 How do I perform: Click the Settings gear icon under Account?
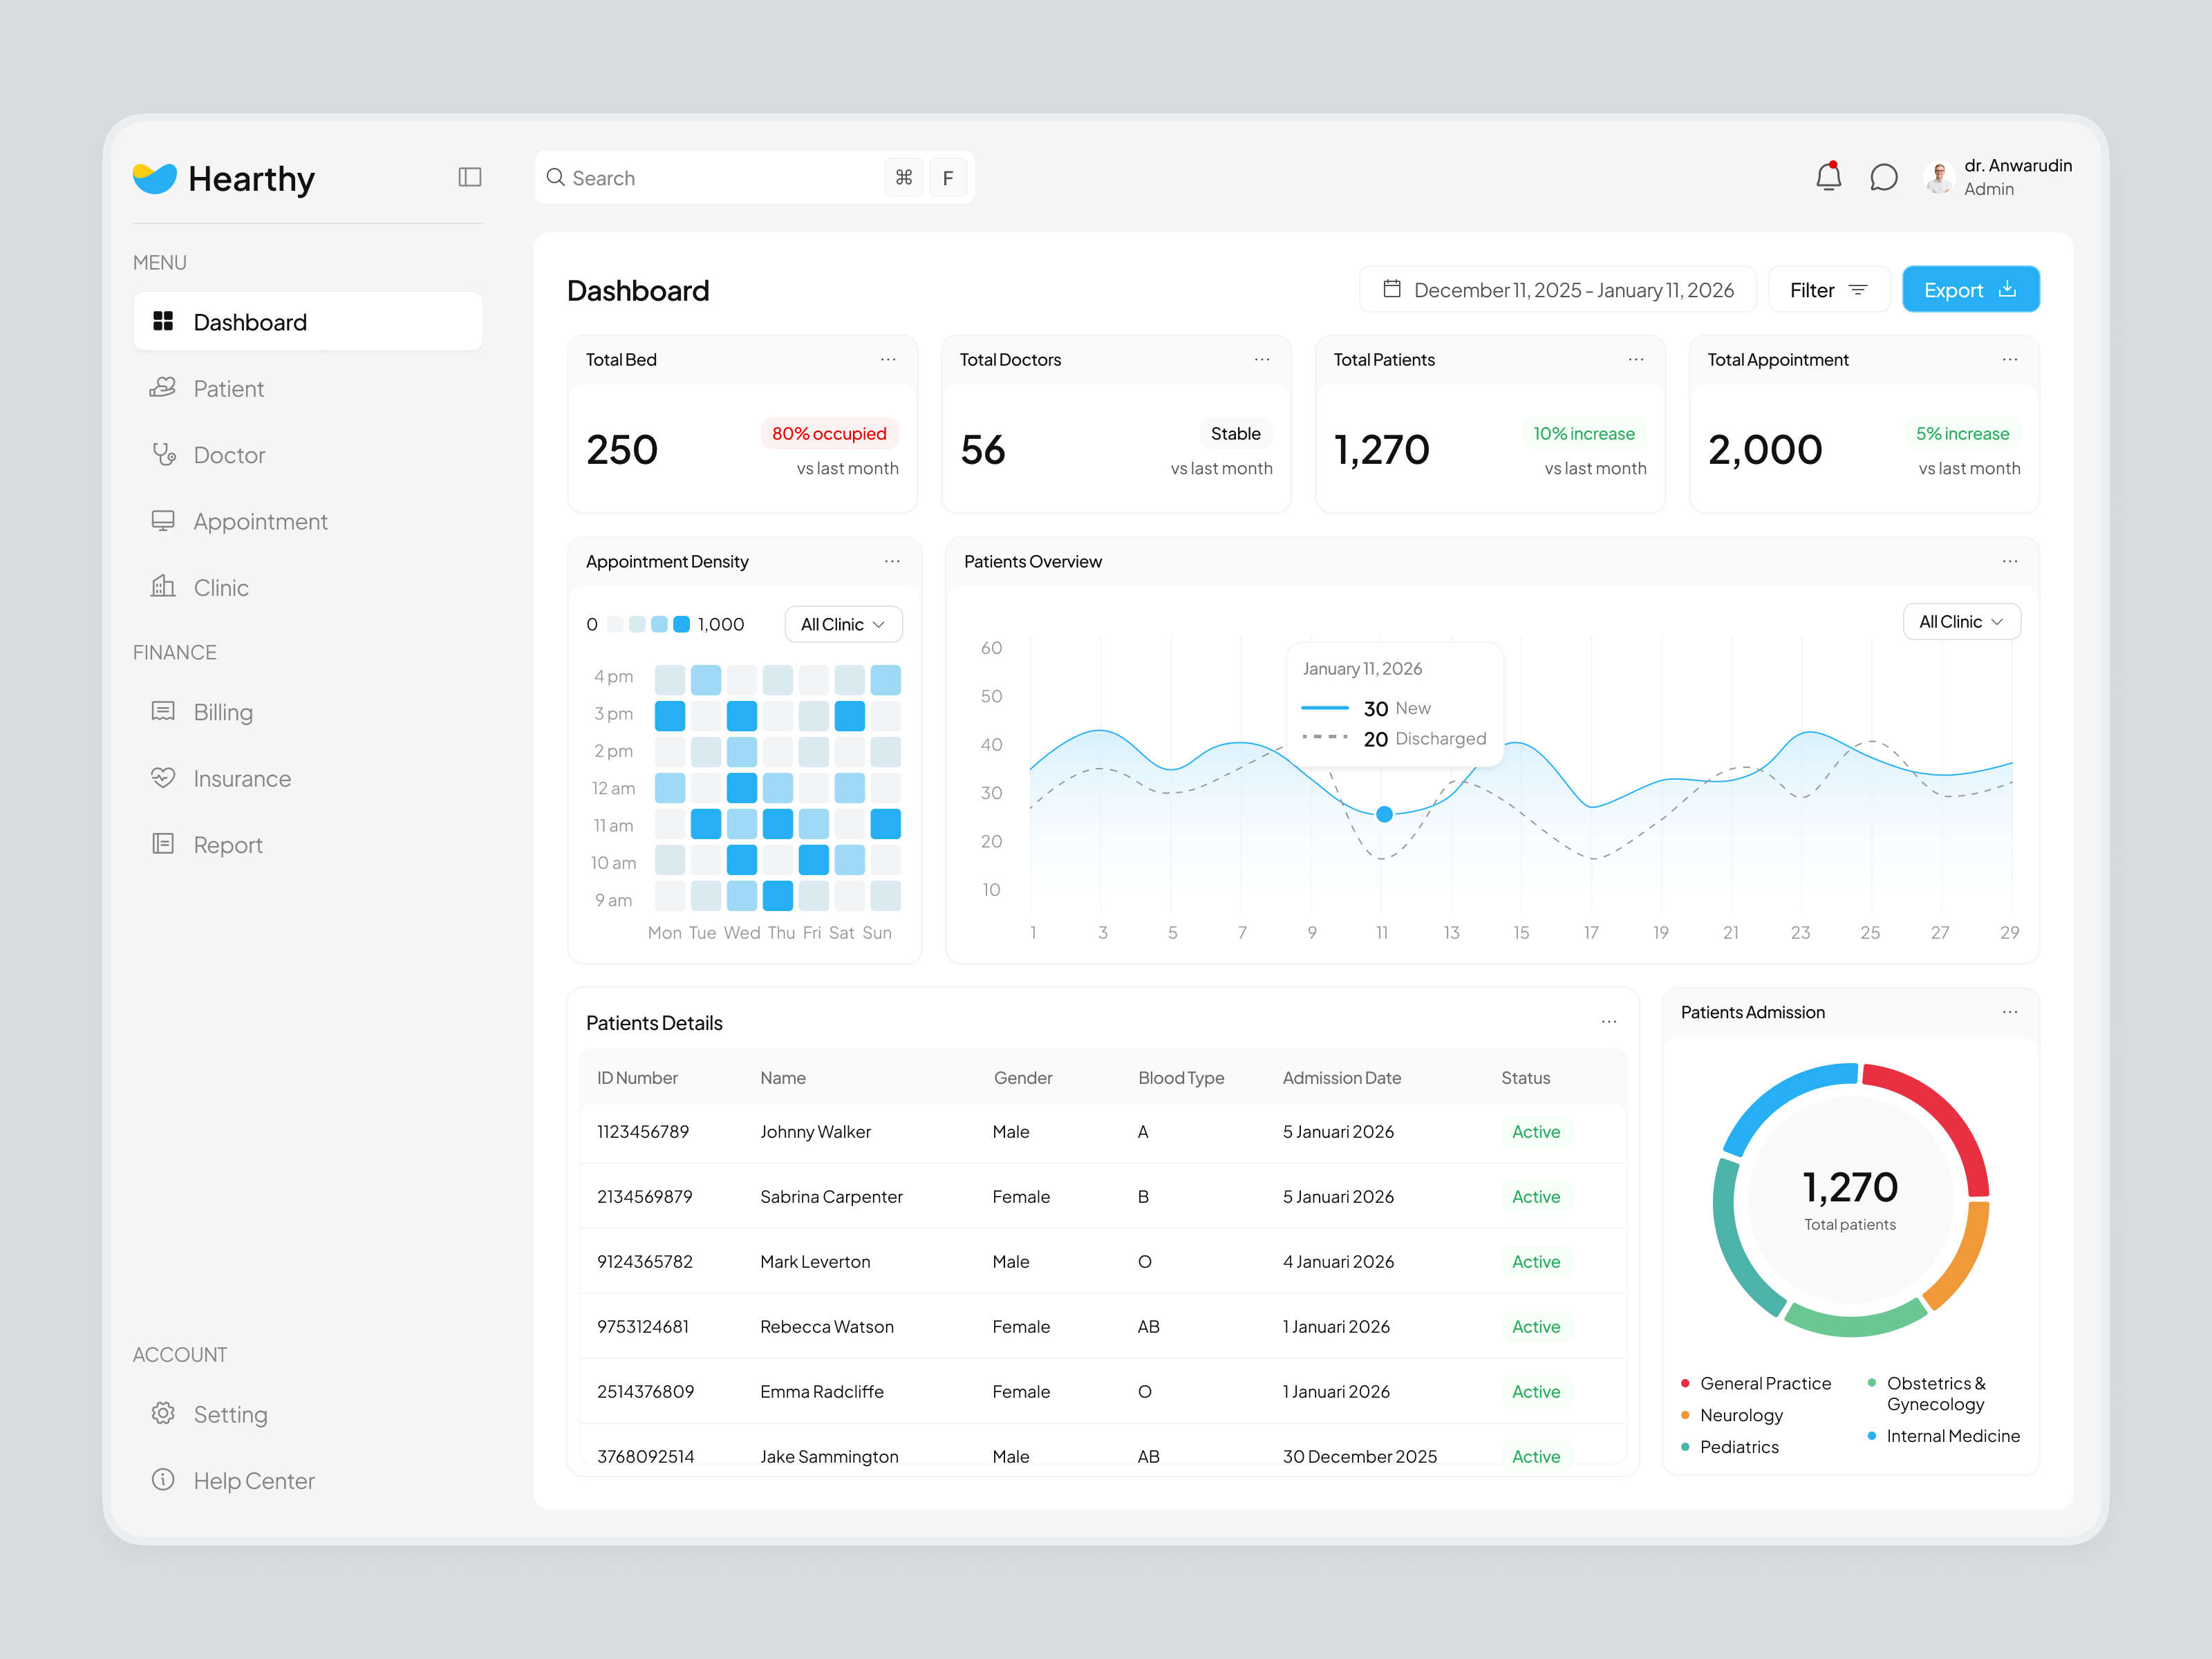tap(163, 1413)
